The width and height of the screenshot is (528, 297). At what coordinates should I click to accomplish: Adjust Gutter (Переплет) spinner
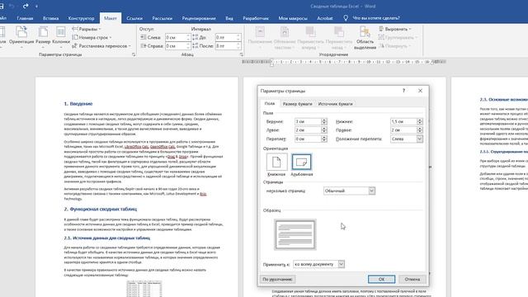pos(324,139)
